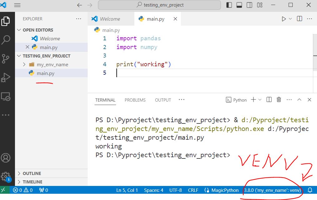
Task: Toggle the primary side bar layout button
Action: [229, 5]
